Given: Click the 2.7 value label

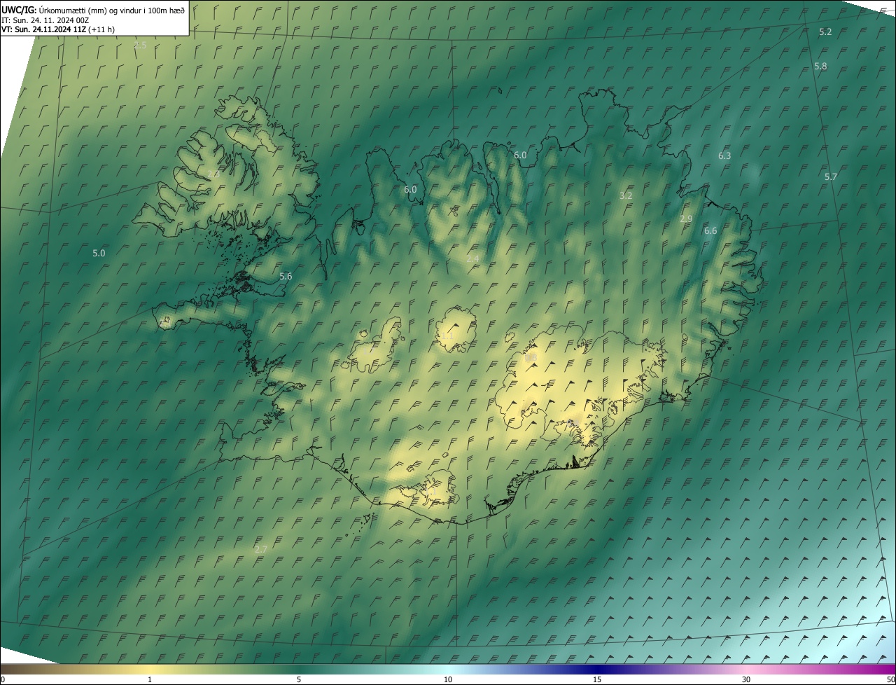Looking at the screenshot, I should 261,550.
